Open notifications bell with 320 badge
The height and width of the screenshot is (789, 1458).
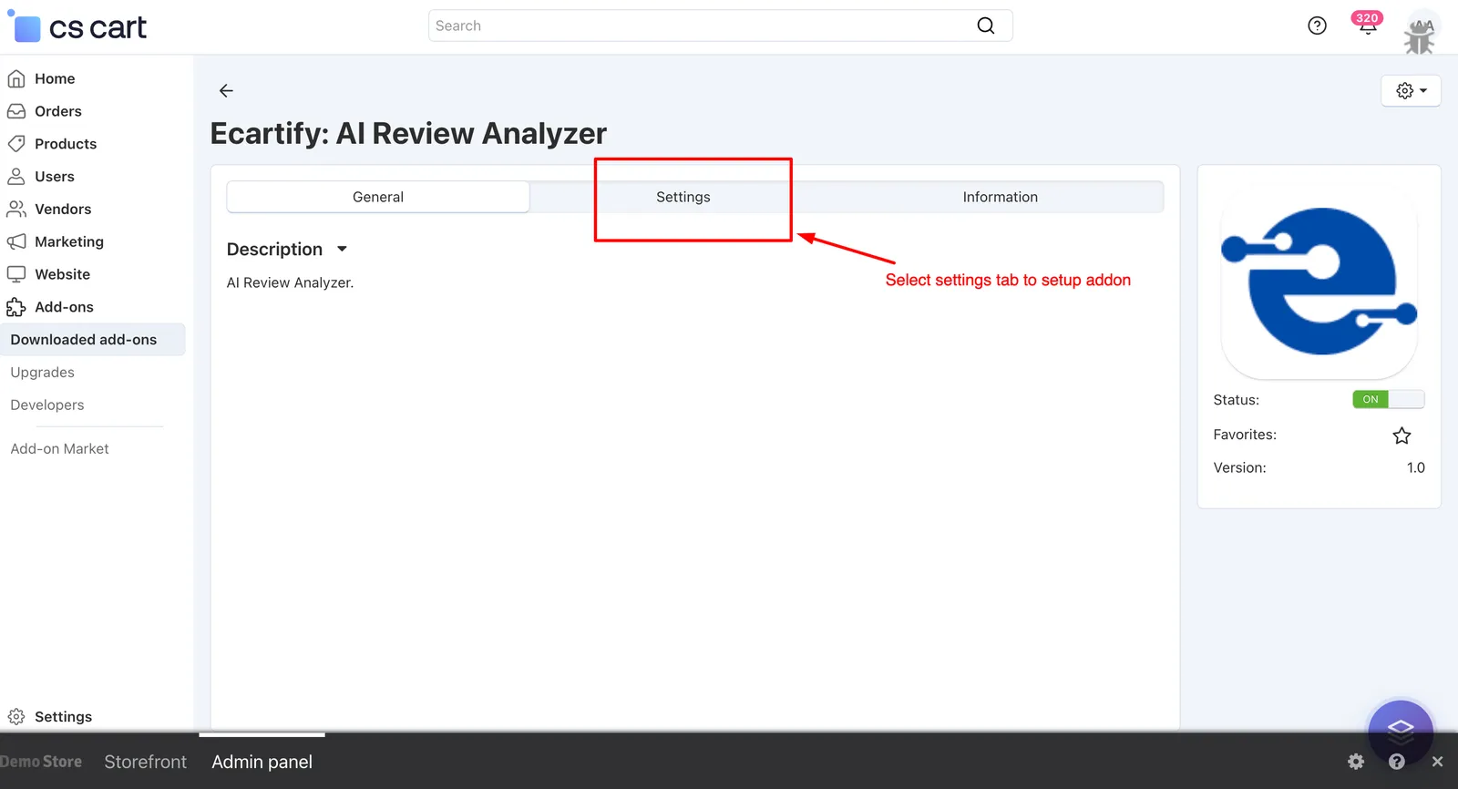click(x=1367, y=24)
